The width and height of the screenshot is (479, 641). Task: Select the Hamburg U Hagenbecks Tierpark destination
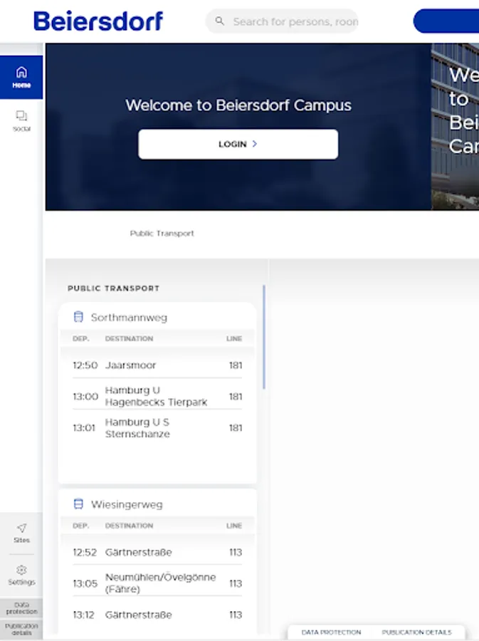point(156,396)
